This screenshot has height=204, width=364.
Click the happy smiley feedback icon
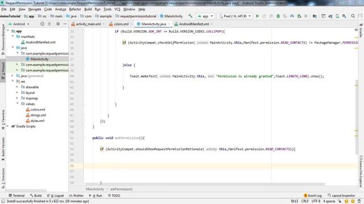(x=346, y=201)
